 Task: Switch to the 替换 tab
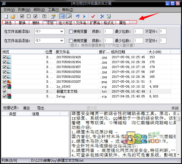[x=22, y=22]
